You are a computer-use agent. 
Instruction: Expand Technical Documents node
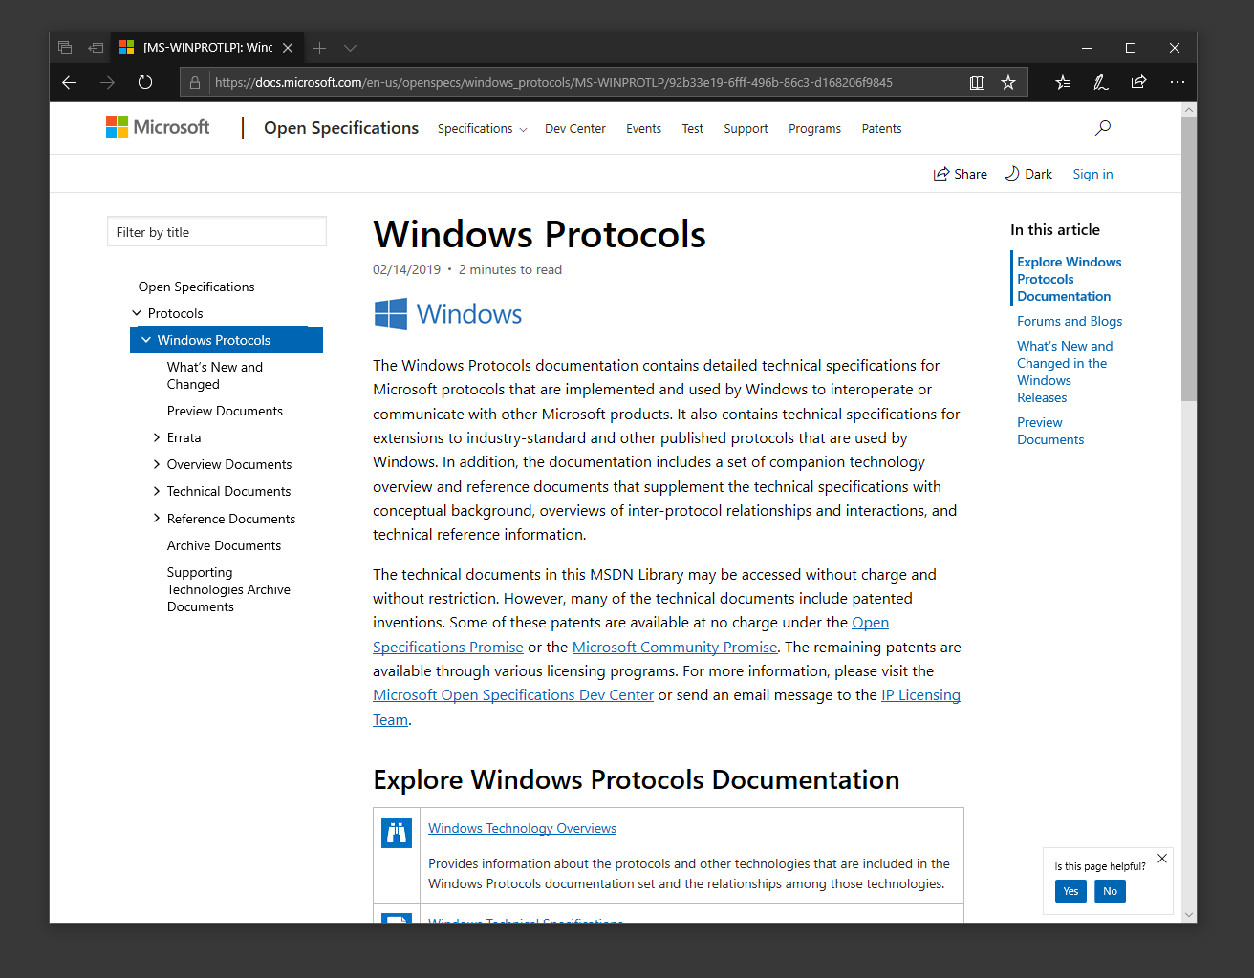[157, 491]
